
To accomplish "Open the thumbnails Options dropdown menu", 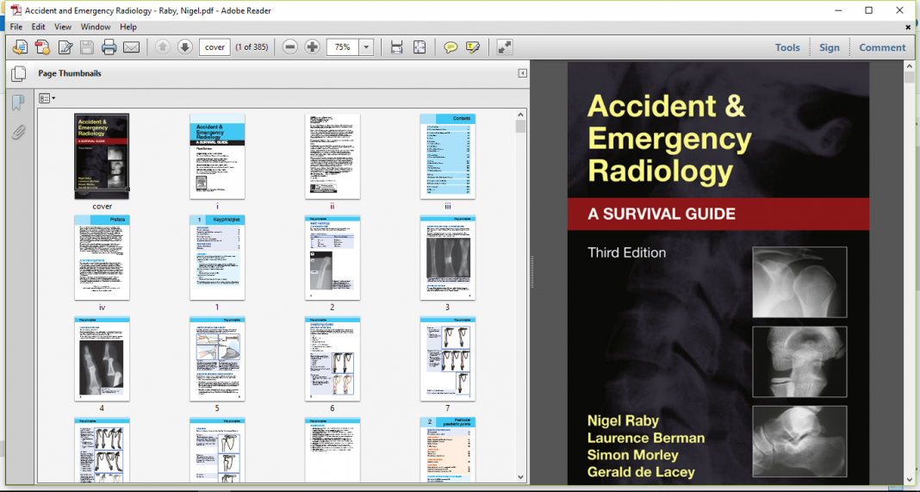I will 47,98.
